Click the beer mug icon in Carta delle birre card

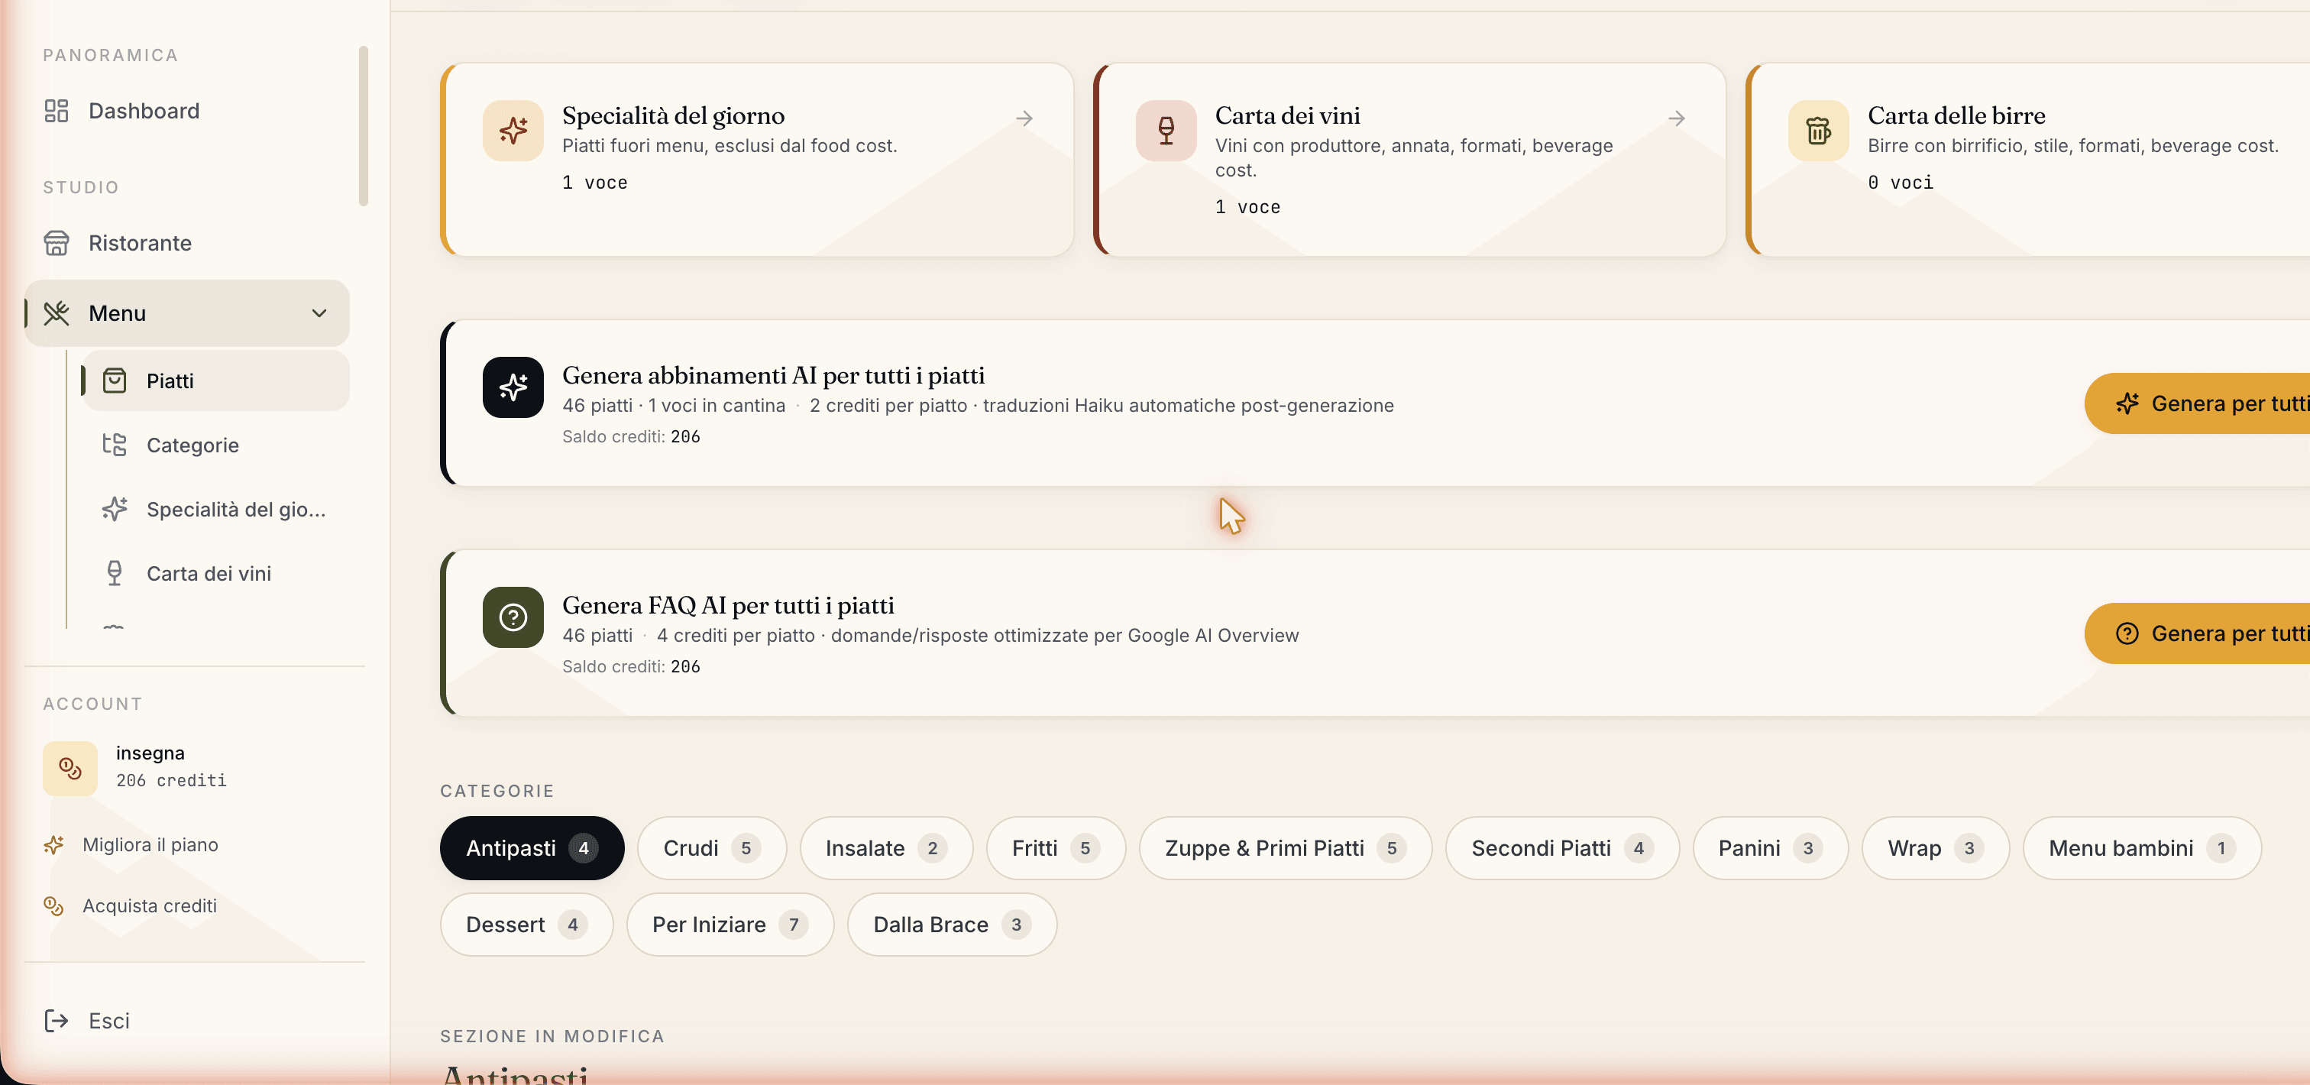[1818, 131]
